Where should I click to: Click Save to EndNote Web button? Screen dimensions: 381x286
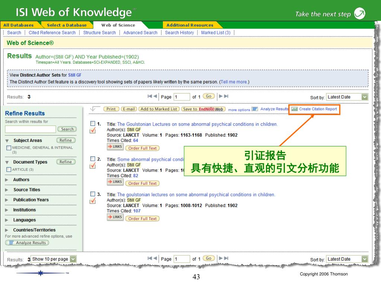204,109
